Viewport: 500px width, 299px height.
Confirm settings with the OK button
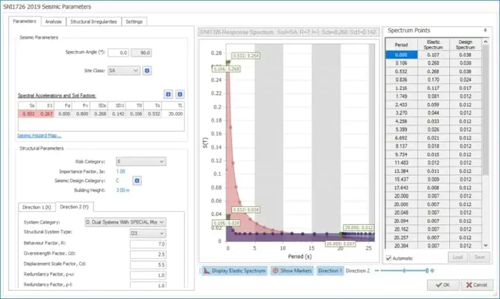(441, 285)
